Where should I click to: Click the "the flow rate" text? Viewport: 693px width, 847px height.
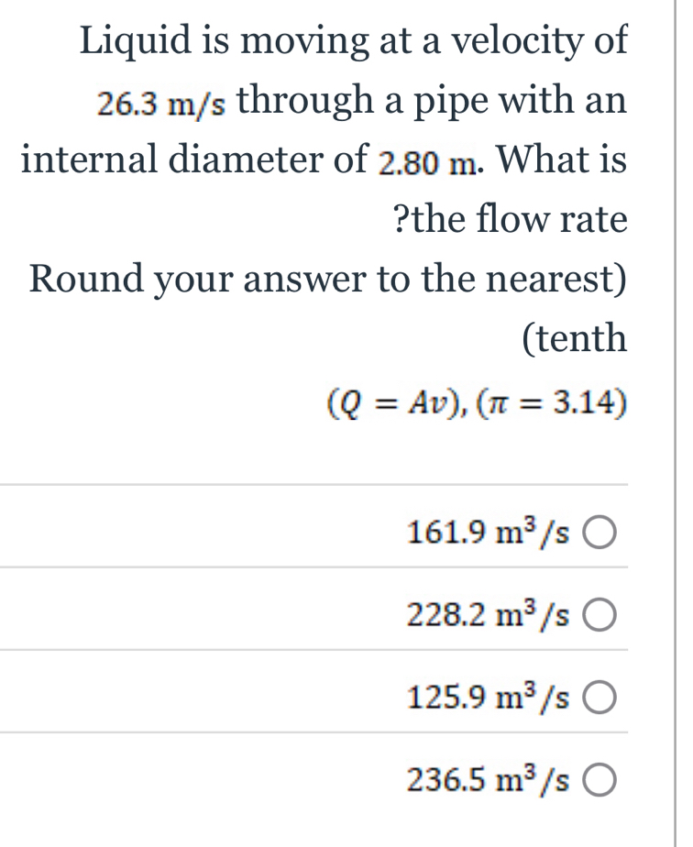point(519,220)
